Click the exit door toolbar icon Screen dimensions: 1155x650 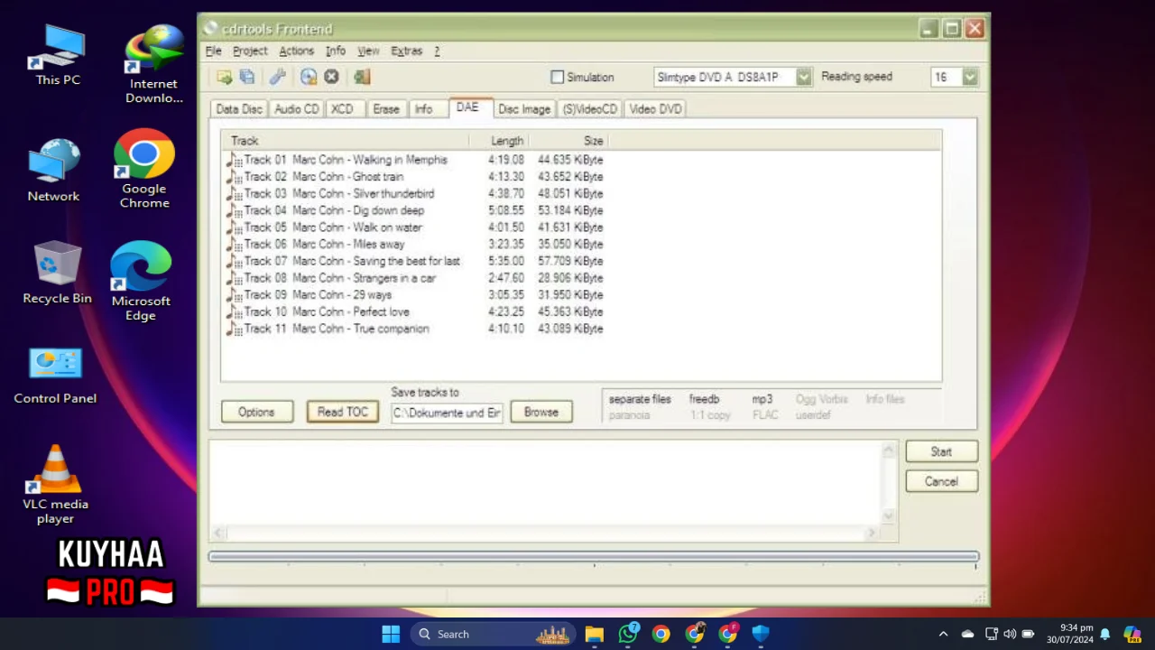pos(362,77)
